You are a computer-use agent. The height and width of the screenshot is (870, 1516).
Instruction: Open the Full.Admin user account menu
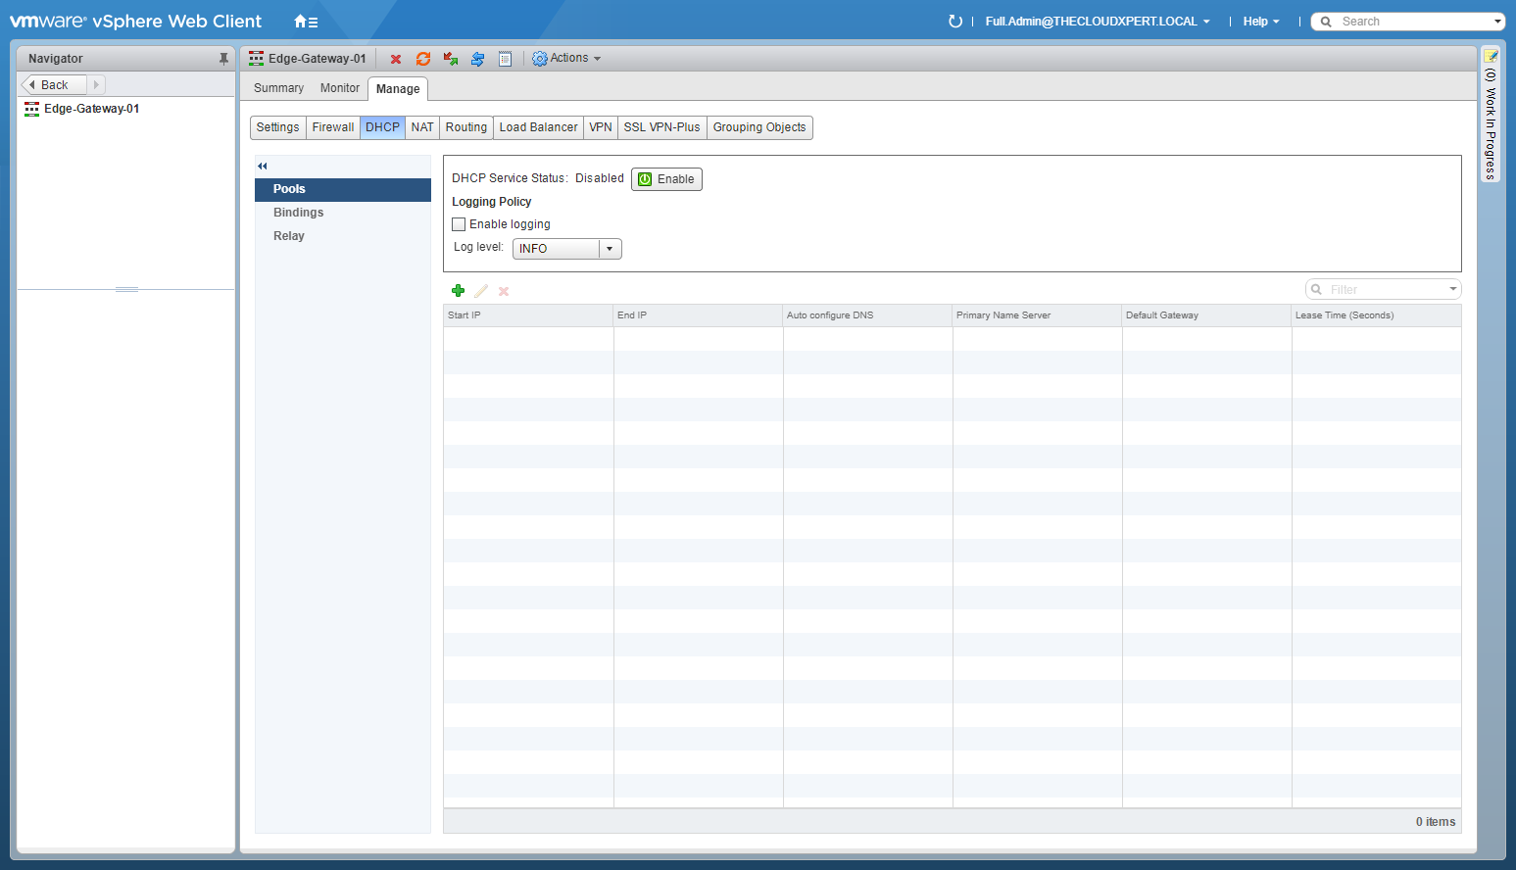coord(1097,22)
